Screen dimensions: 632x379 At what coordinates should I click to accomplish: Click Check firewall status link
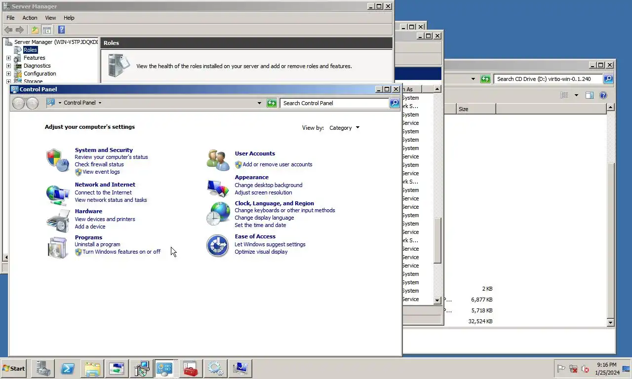pyautogui.click(x=99, y=164)
